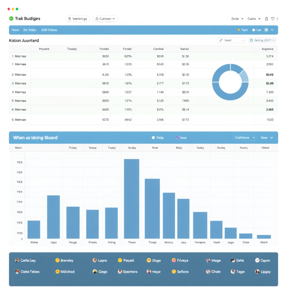
Task: Click the circular clock icon in blue toolbar
Action: click(x=266, y=30)
